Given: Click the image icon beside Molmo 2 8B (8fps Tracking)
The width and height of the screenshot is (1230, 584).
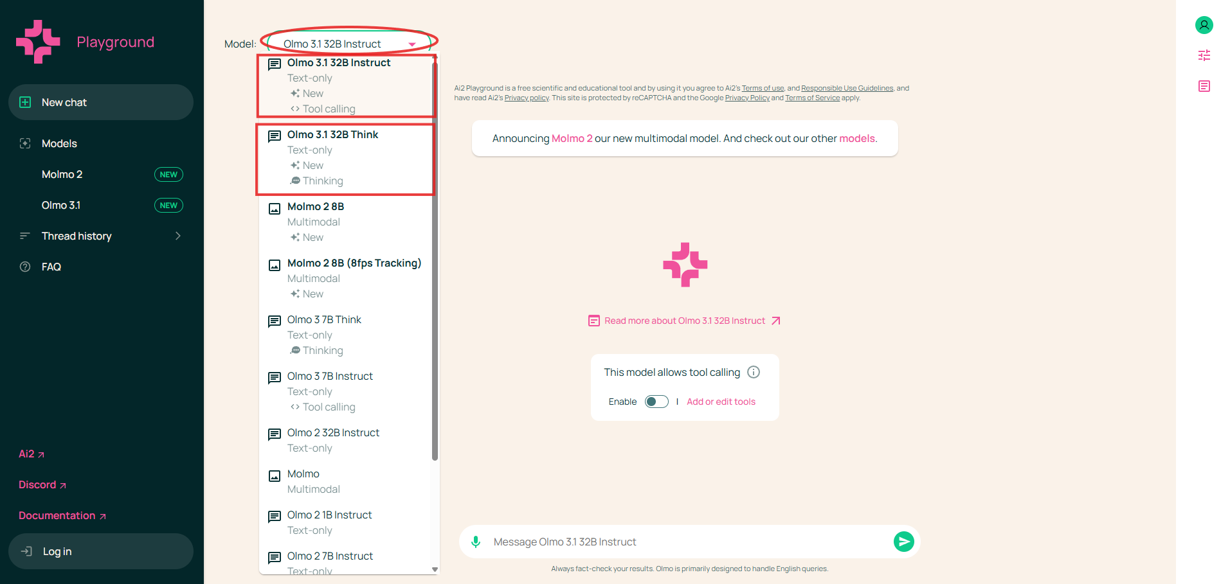Looking at the screenshot, I should 275,265.
